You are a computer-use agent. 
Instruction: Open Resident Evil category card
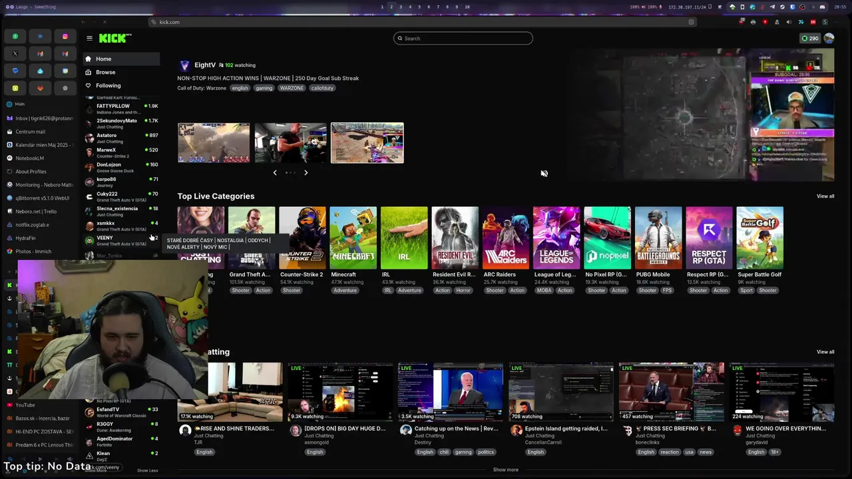455,238
